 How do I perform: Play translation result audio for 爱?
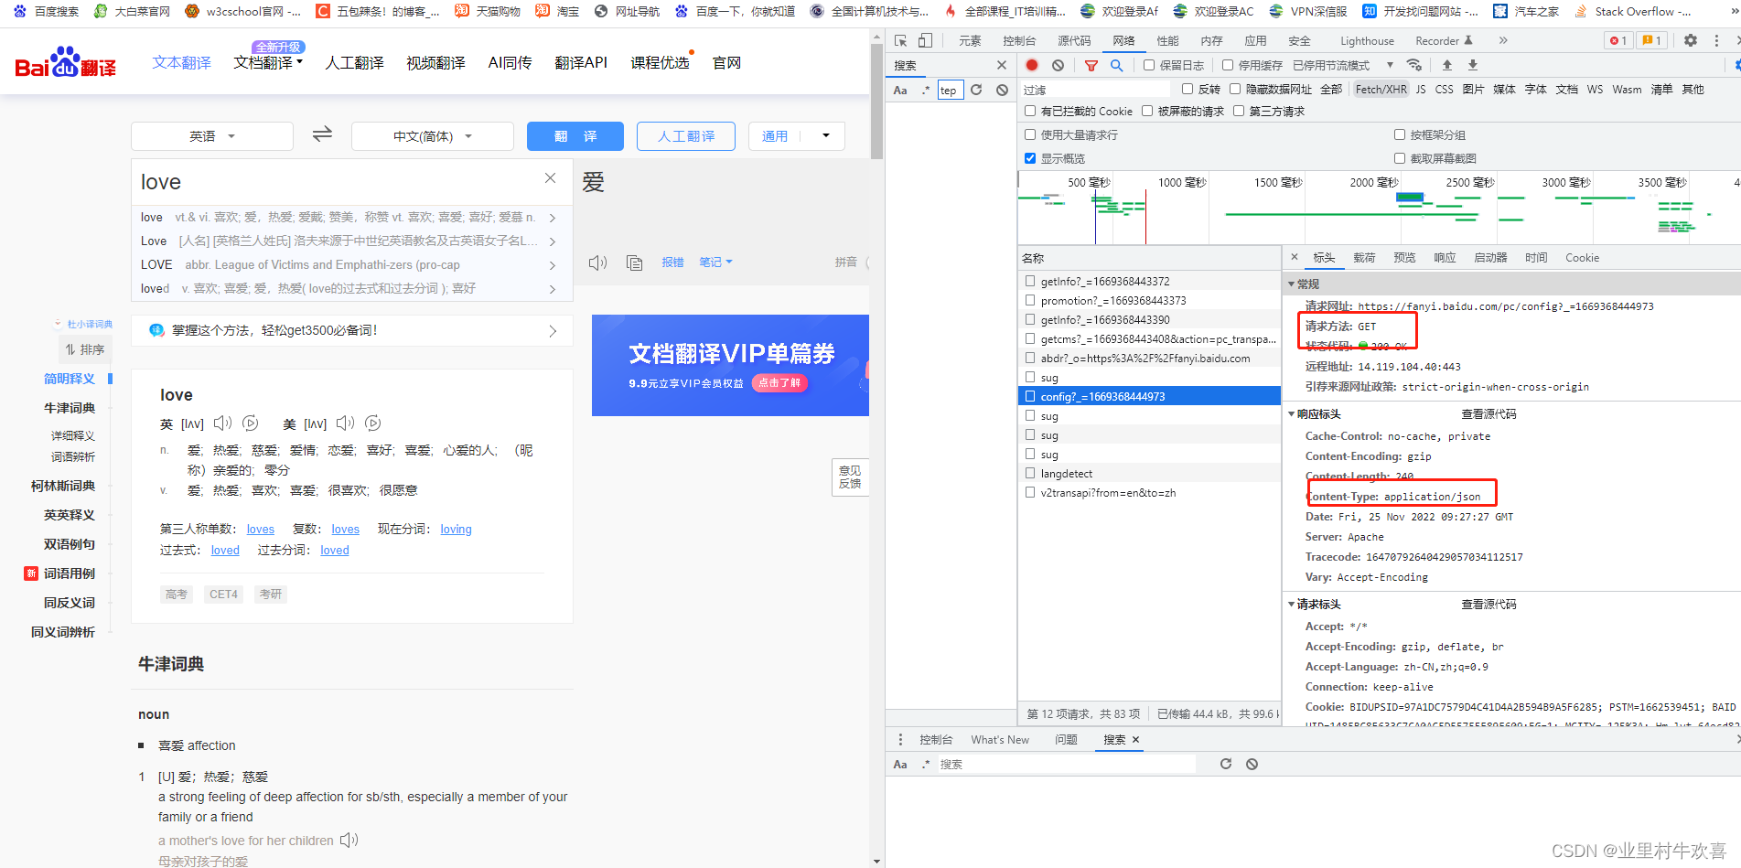[597, 263]
